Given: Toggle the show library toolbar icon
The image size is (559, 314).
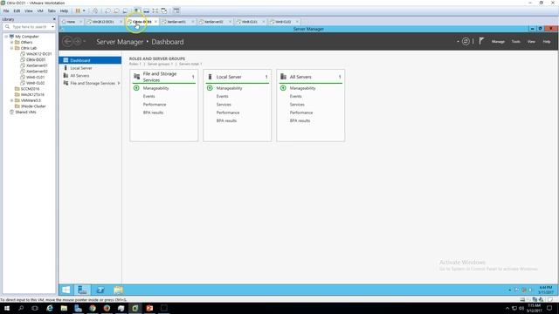Looking at the screenshot, I should tap(137, 10).
